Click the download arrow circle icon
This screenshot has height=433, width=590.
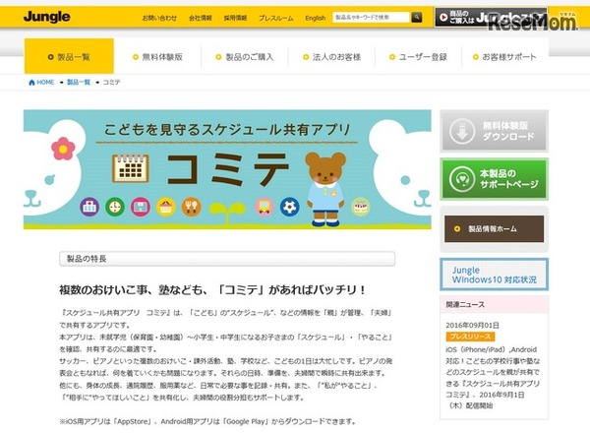coord(462,131)
